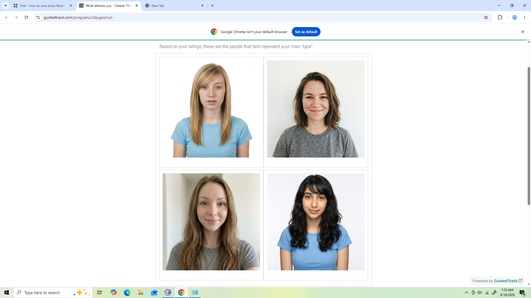Select the 'What attracts you - Clearer Thinking' tab
This screenshot has width=531, height=298.
point(109,6)
